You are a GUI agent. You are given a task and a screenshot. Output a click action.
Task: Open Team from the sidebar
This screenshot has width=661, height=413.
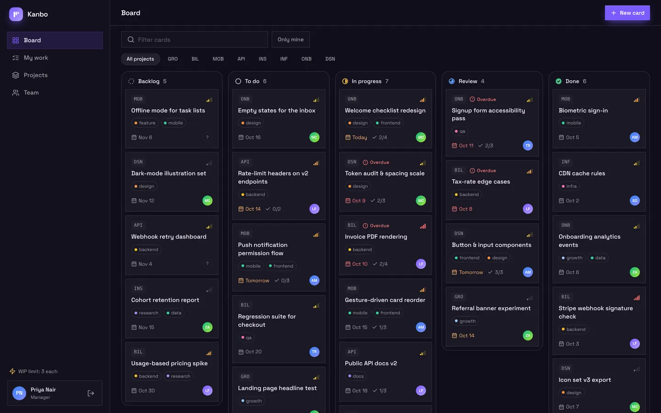pos(55,93)
